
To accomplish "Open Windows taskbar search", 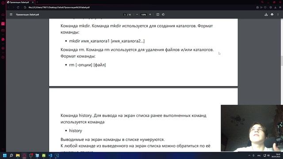I will tap(11, 155).
